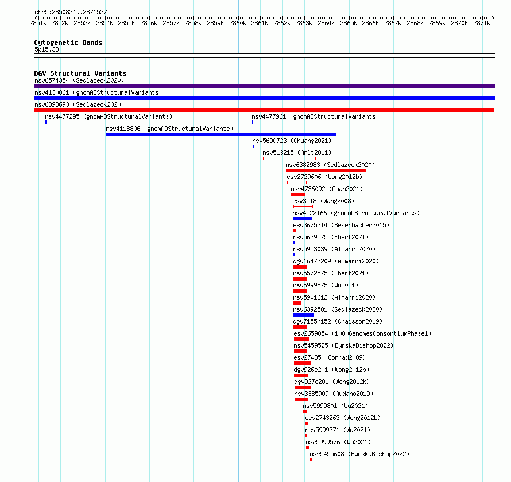The image size is (511, 482).
Task: Click the nsv6382983 (Sedlazeck2020) label
Action: (x=330, y=165)
